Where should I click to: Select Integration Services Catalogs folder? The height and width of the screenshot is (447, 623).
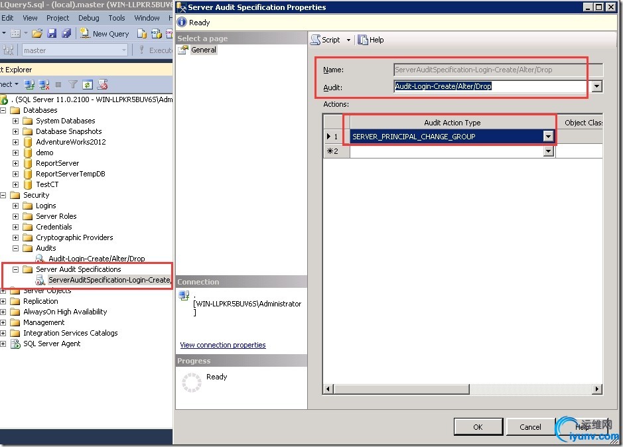click(70, 333)
